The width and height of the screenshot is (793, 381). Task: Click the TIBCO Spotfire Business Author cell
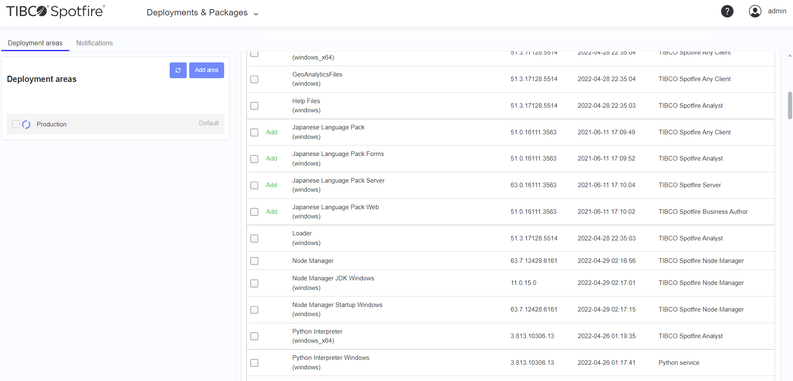click(x=703, y=212)
